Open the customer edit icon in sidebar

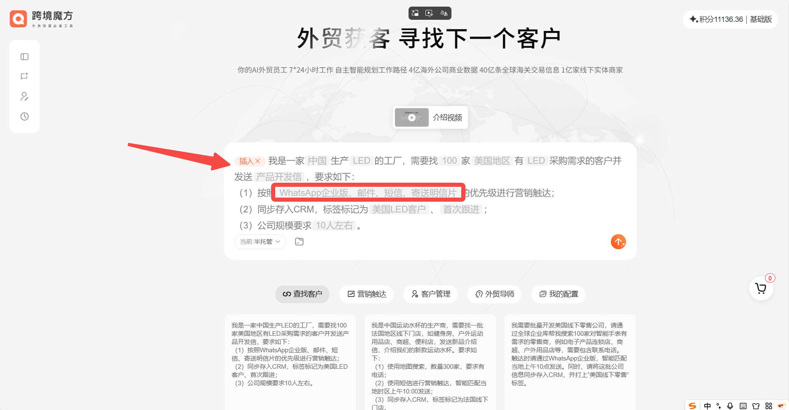tap(24, 97)
